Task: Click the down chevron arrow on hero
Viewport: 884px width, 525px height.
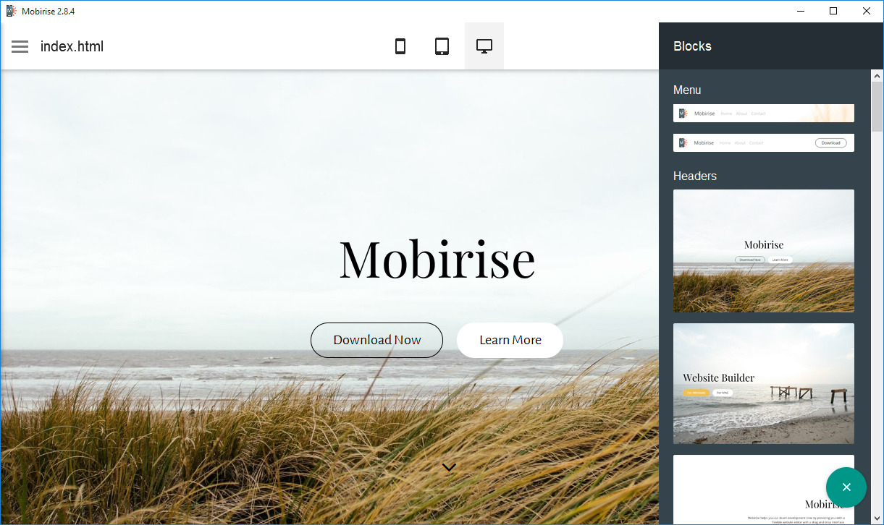Action: [x=449, y=467]
